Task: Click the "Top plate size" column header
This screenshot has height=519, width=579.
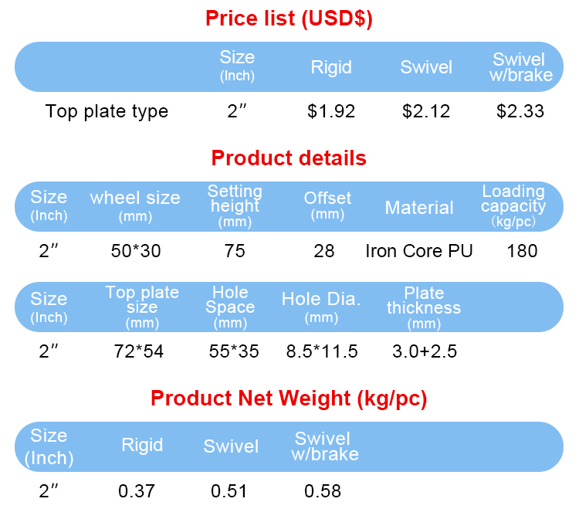Action: (142, 307)
